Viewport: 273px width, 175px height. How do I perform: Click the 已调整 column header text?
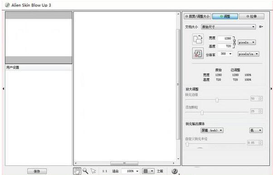pyautogui.click(x=235, y=70)
